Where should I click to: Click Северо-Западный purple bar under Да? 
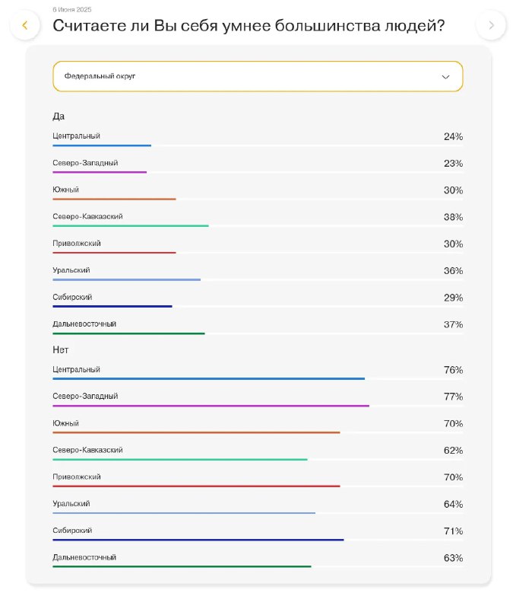tap(100, 172)
